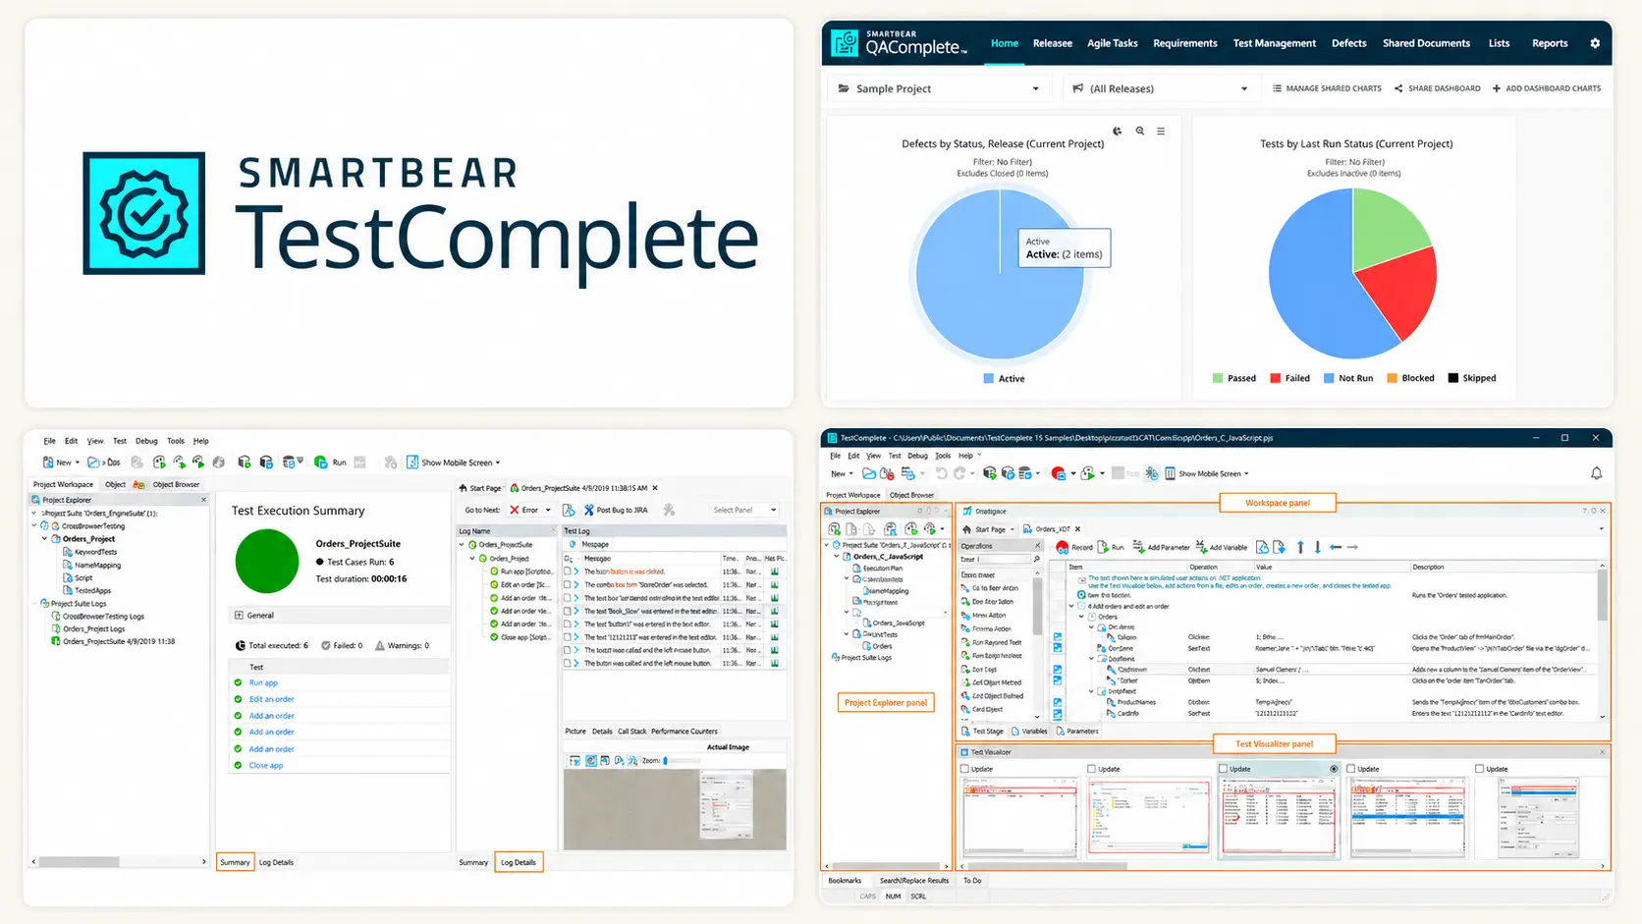Collapse the Orders_C_JavaScript node in Project Explorer

click(837, 556)
